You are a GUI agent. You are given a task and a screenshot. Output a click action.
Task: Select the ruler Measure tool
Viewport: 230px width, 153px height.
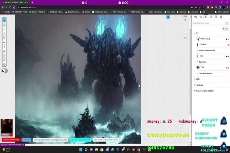click(4, 42)
